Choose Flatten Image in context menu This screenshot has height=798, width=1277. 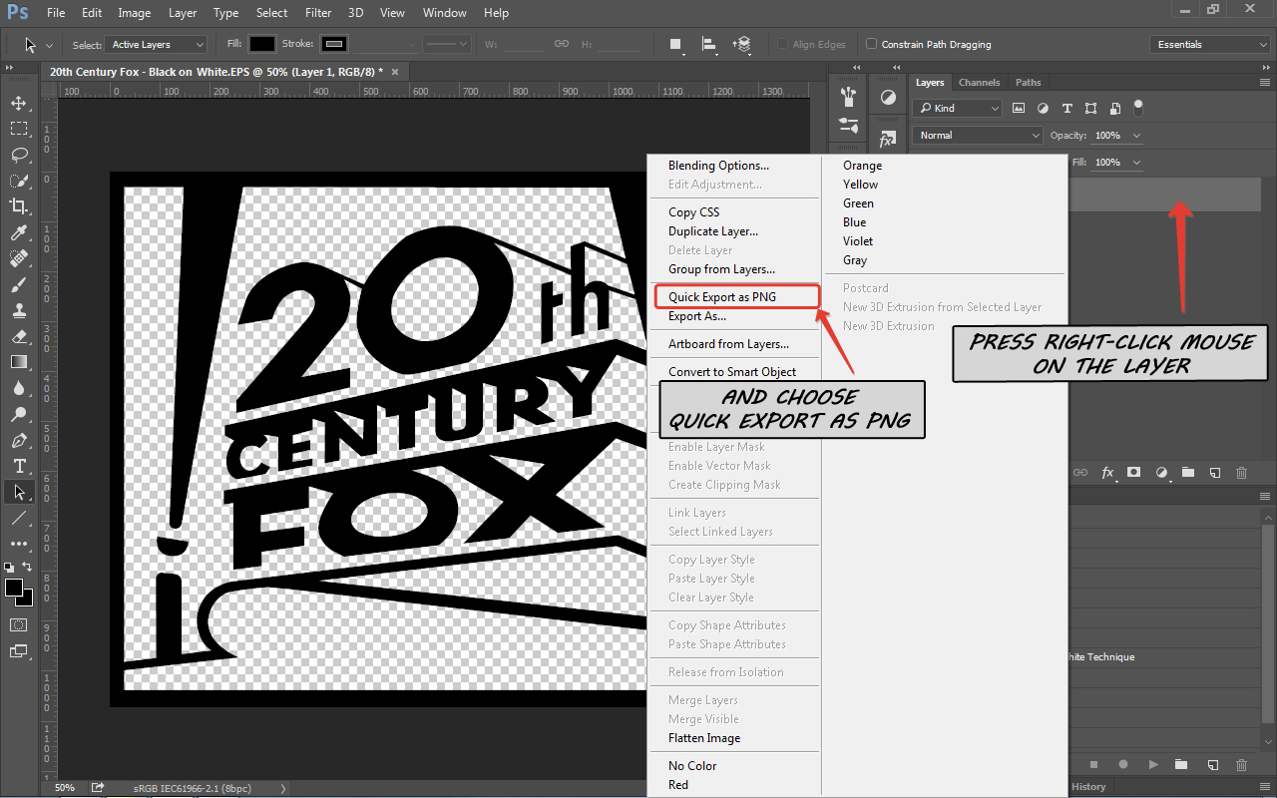tap(704, 737)
